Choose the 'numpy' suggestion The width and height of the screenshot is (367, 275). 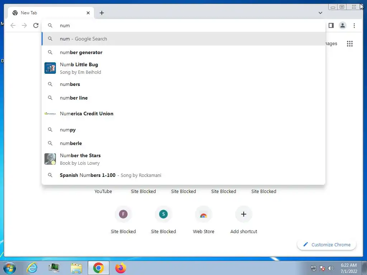point(183,130)
